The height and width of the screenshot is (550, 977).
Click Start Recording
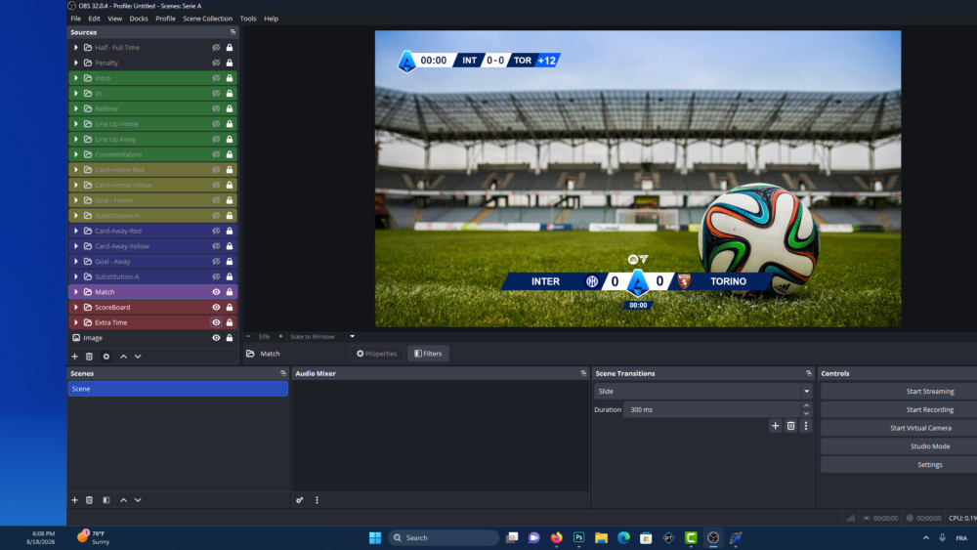coord(930,410)
